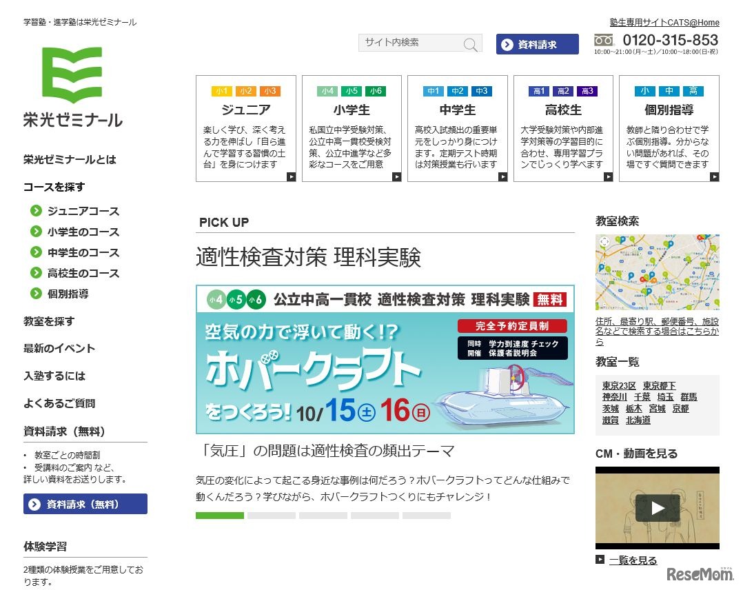The width and height of the screenshot is (743, 590).
Task: Click the 教室検索 map thumbnail
Action: pos(658,272)
